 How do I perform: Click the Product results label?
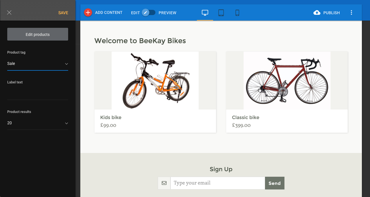(x=19, y=112)
